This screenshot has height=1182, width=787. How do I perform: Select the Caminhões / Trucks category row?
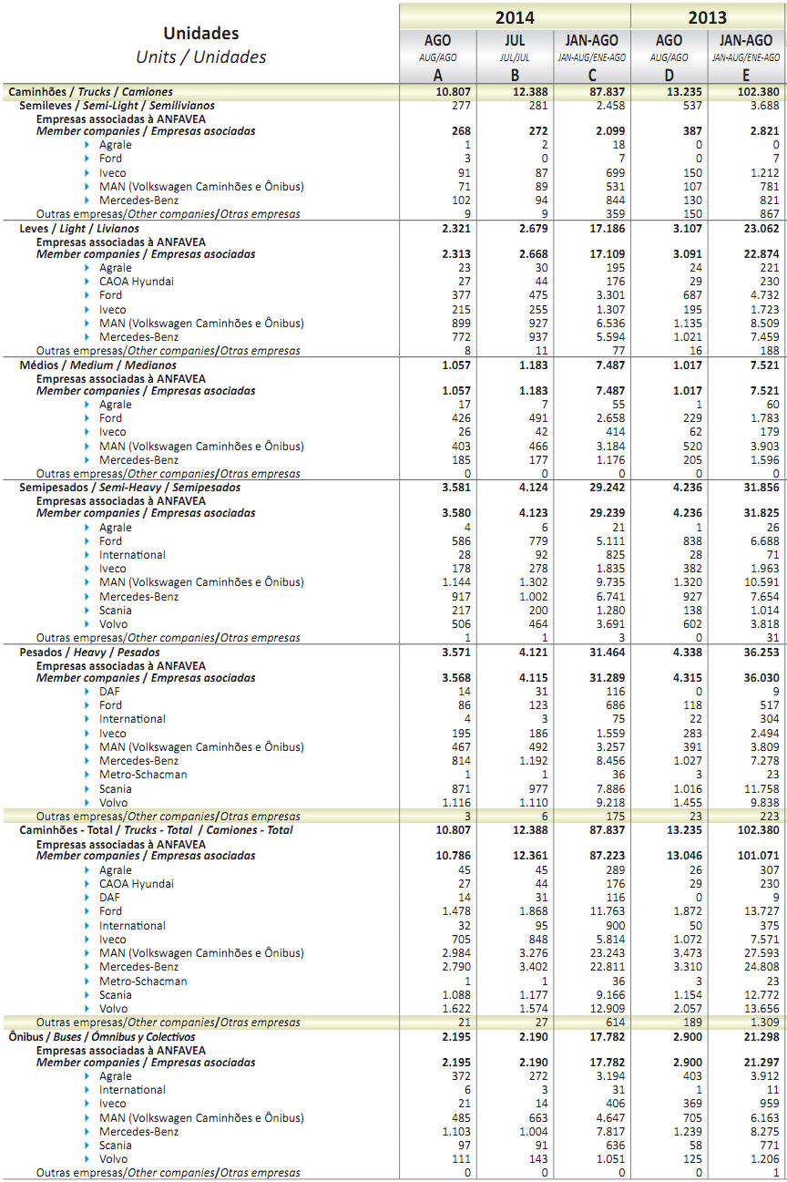coord(393,91)
